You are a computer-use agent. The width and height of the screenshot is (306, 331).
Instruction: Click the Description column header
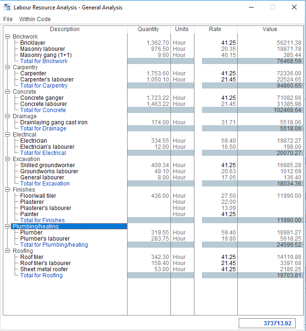click(65, 29)
